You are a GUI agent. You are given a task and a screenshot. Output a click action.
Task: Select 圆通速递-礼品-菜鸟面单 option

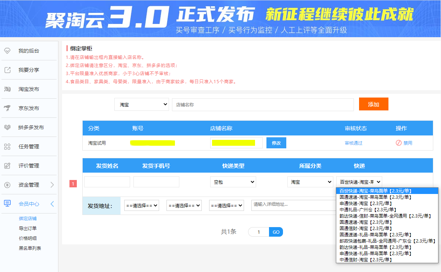(x=387, y=235)
